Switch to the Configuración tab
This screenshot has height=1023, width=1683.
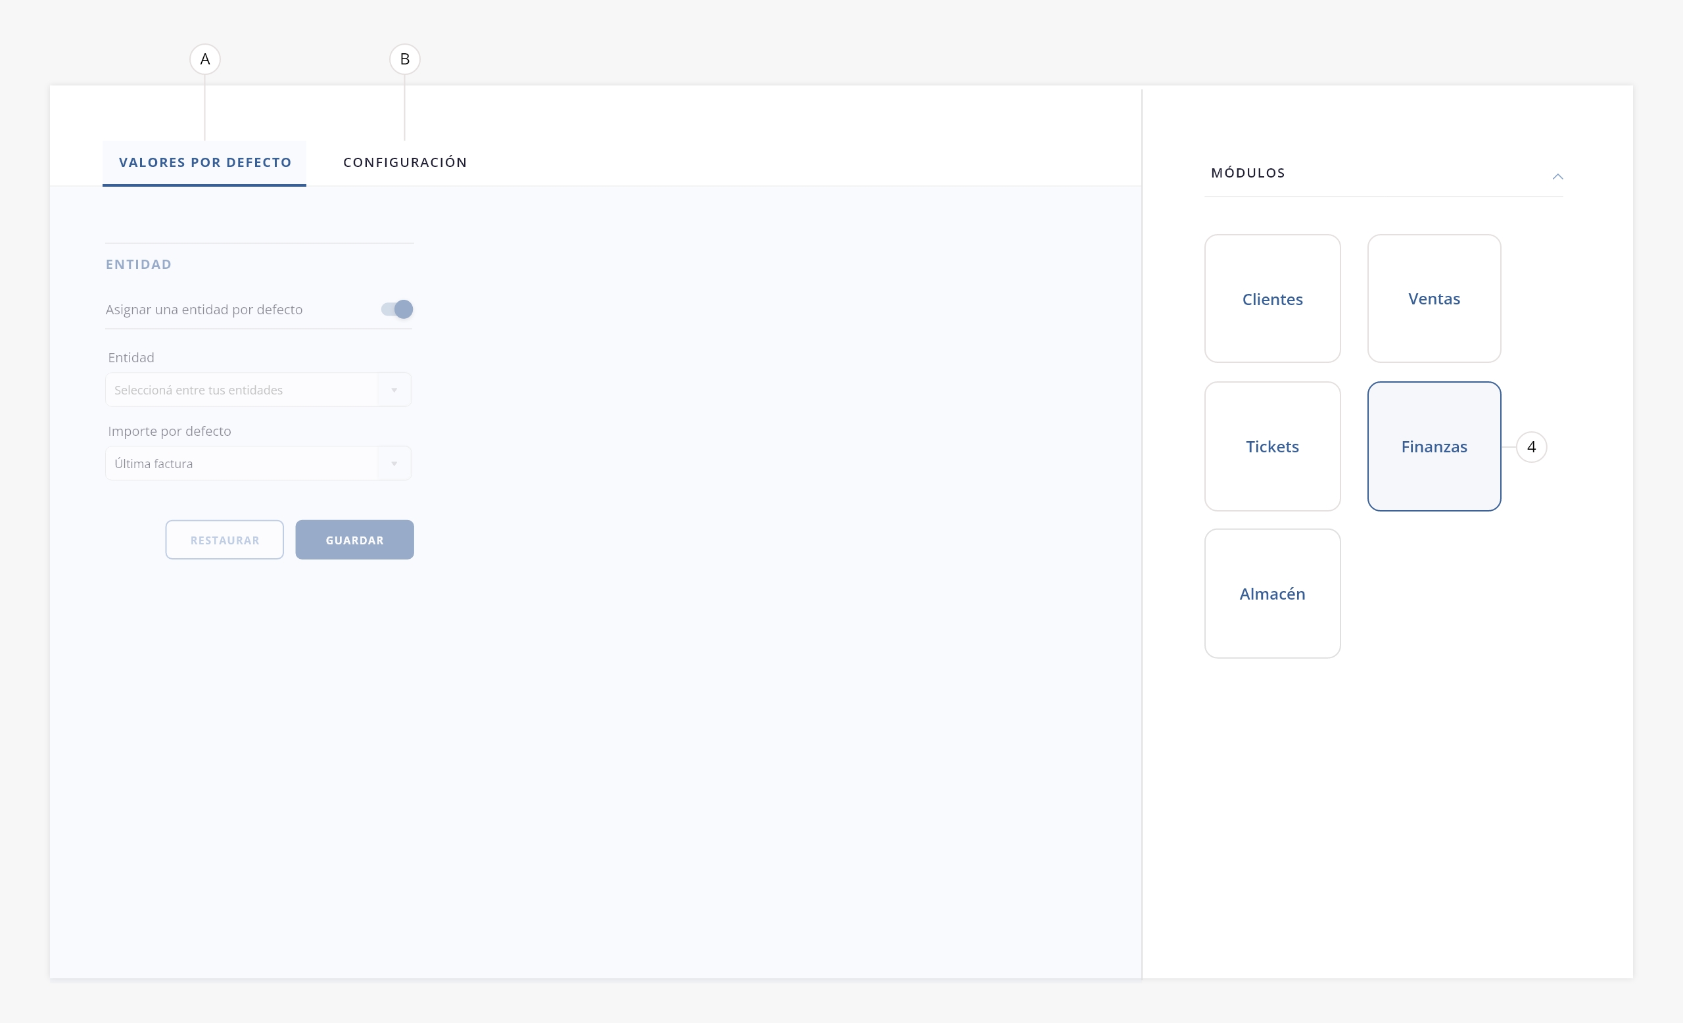click(405, 162)
